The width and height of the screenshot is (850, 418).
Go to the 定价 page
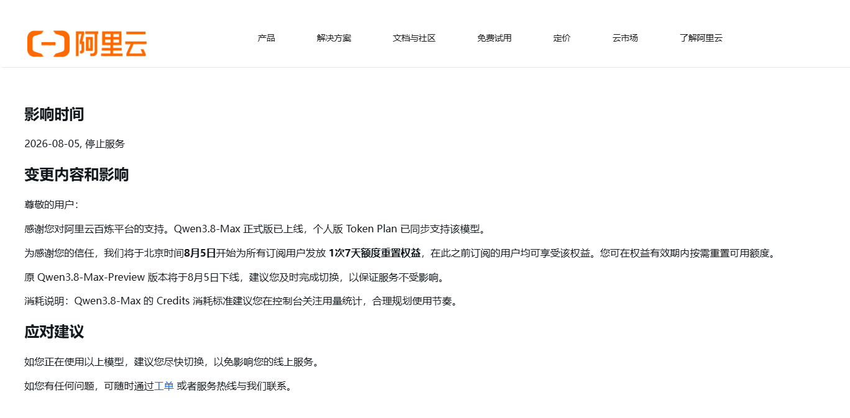coord(562,38)
